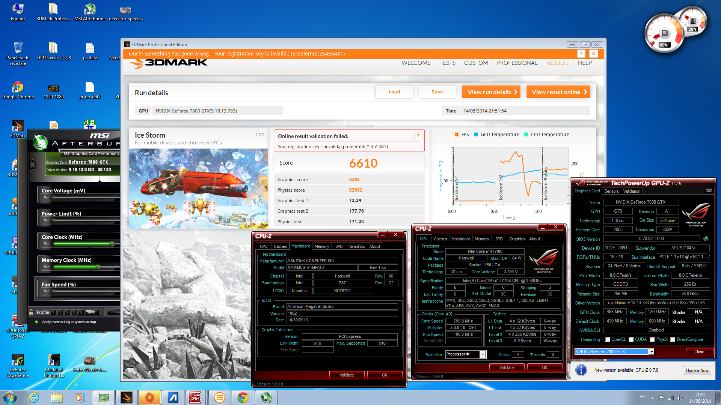Click the GPU-Z BIOS save chip icon

pyautogui.click(x=706, y=238)
